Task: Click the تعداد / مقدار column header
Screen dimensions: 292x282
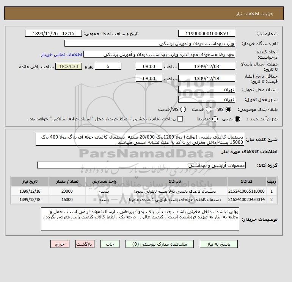Action: [x=67, y=181]
